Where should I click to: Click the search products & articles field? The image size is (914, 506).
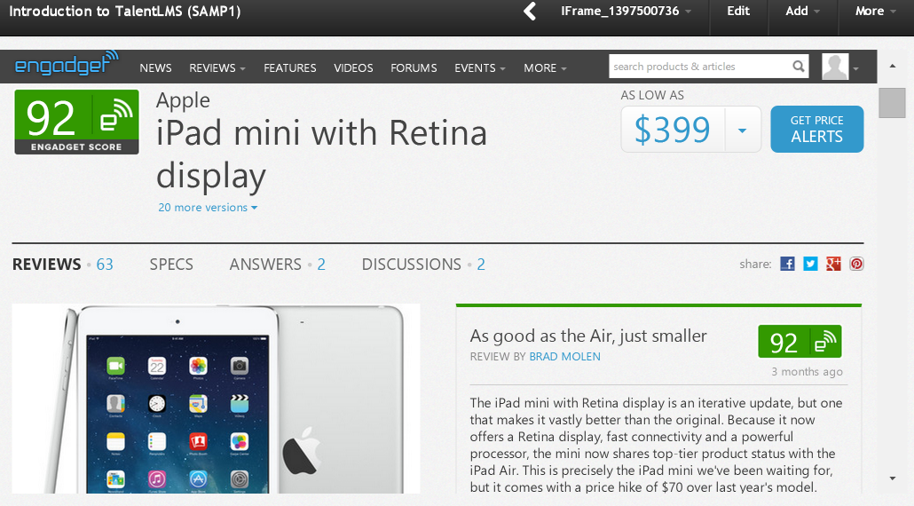tap(697, 67)
